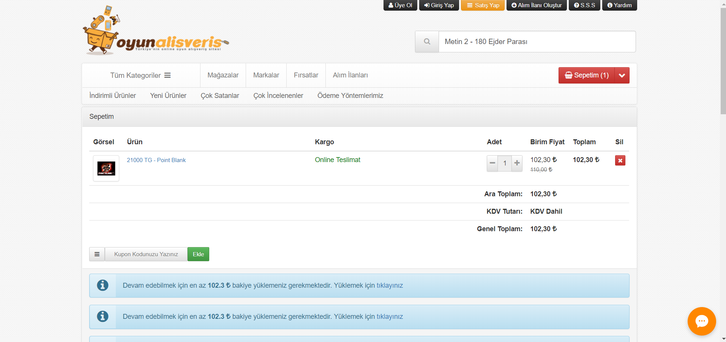
Task: Remove Point Blank item with red X
Action: tap(620, 160)
